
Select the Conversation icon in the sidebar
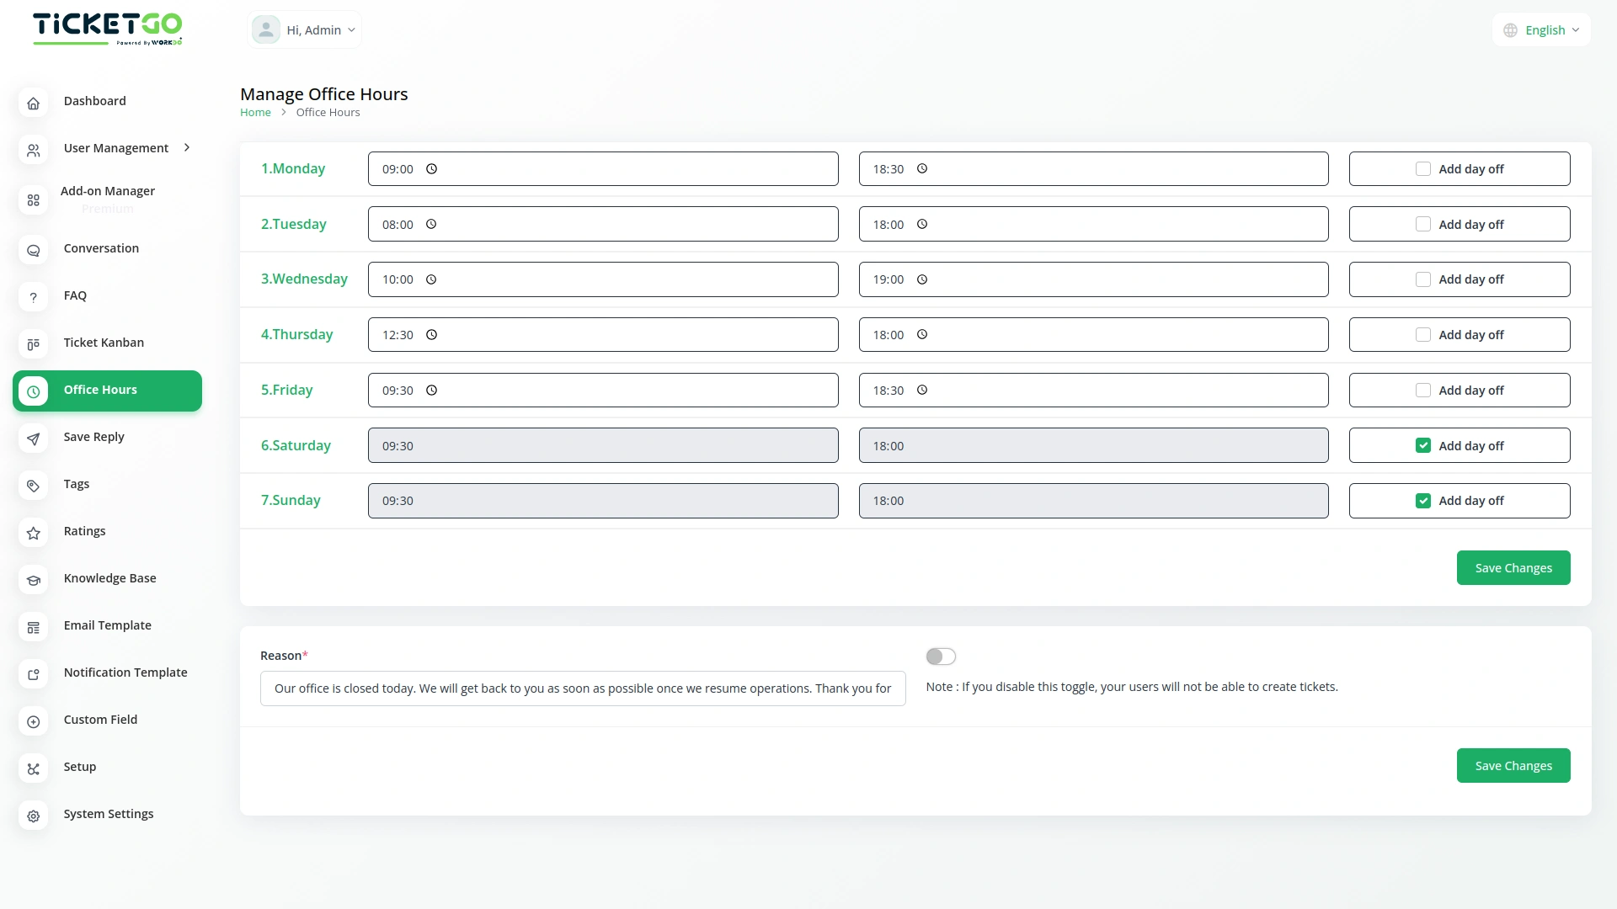33,250
